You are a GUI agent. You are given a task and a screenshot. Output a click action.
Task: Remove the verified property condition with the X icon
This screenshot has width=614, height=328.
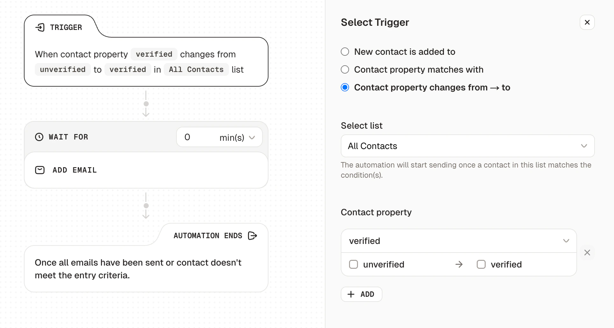587,253
